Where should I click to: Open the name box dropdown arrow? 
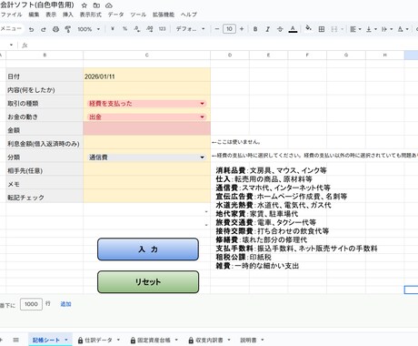(11, 45)
